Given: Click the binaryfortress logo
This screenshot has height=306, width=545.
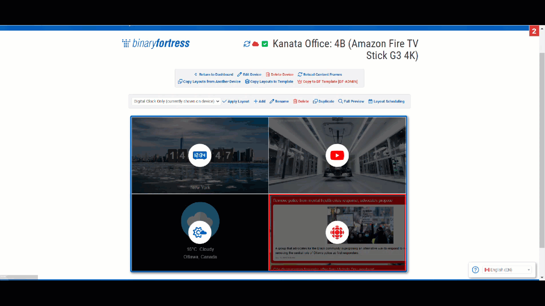Looking at the screenshot, I should pos(156,43).
